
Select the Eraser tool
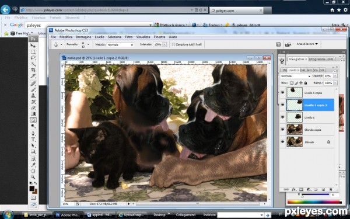[33, 107]
